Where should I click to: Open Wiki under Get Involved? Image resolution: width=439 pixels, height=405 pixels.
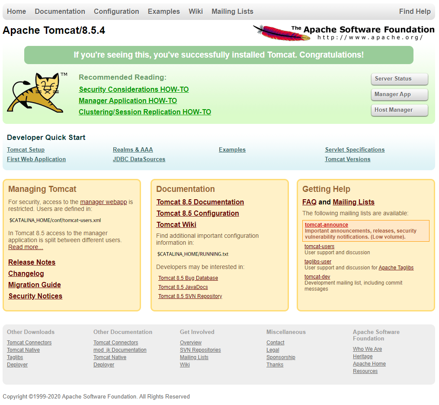(185, 365)
